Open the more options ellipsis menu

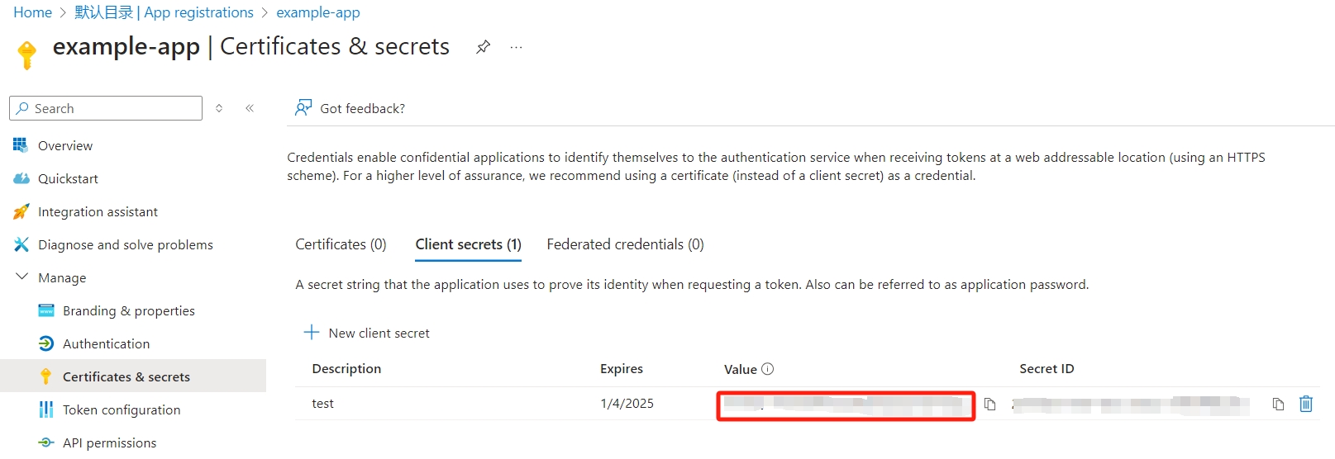(517, 47)
